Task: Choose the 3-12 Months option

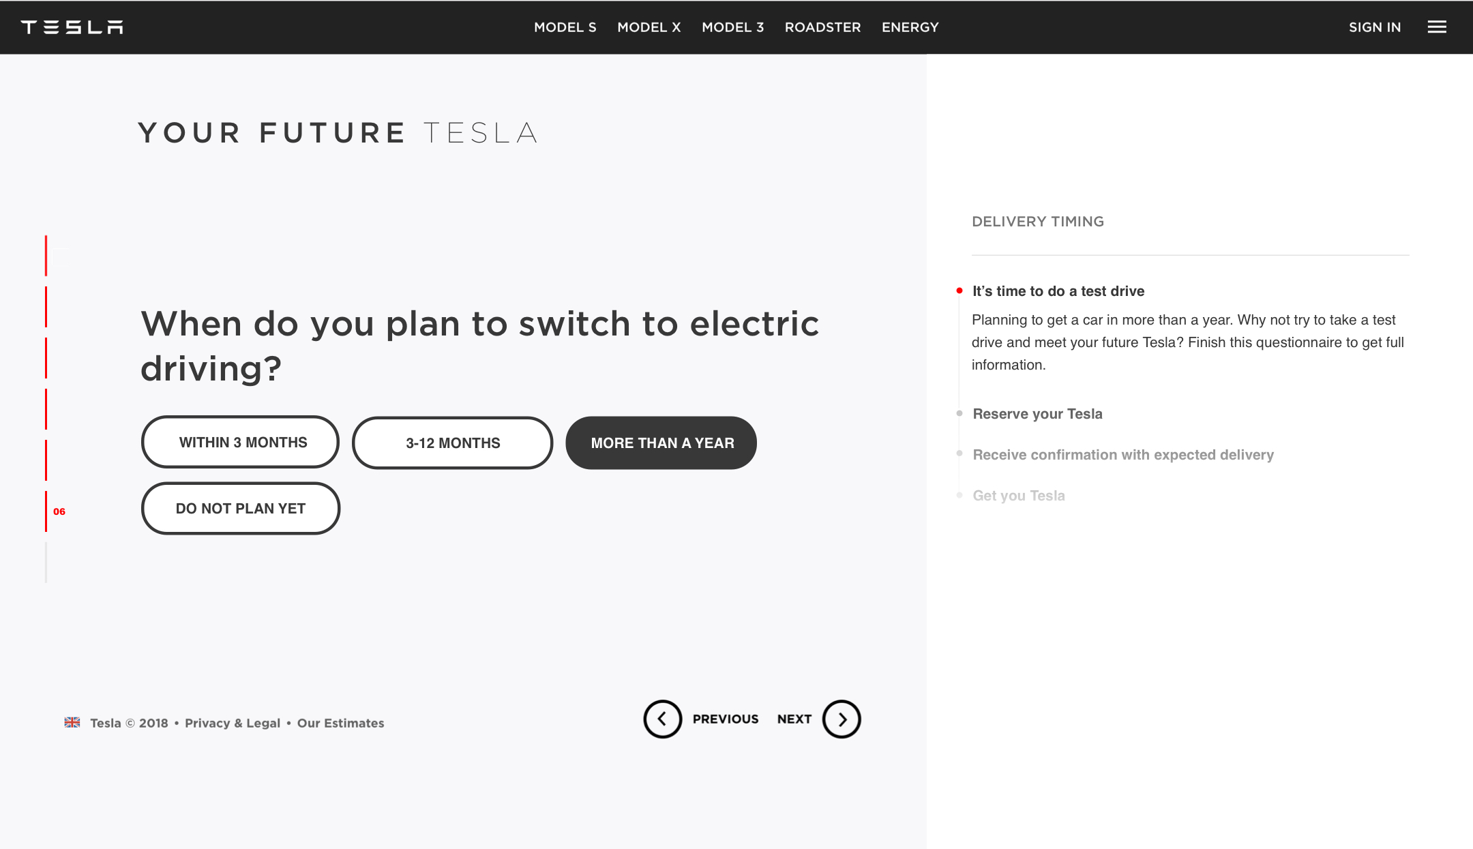Action: point(452,443)
